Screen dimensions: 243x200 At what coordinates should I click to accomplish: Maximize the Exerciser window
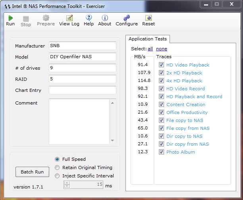(x=217, y=4)
